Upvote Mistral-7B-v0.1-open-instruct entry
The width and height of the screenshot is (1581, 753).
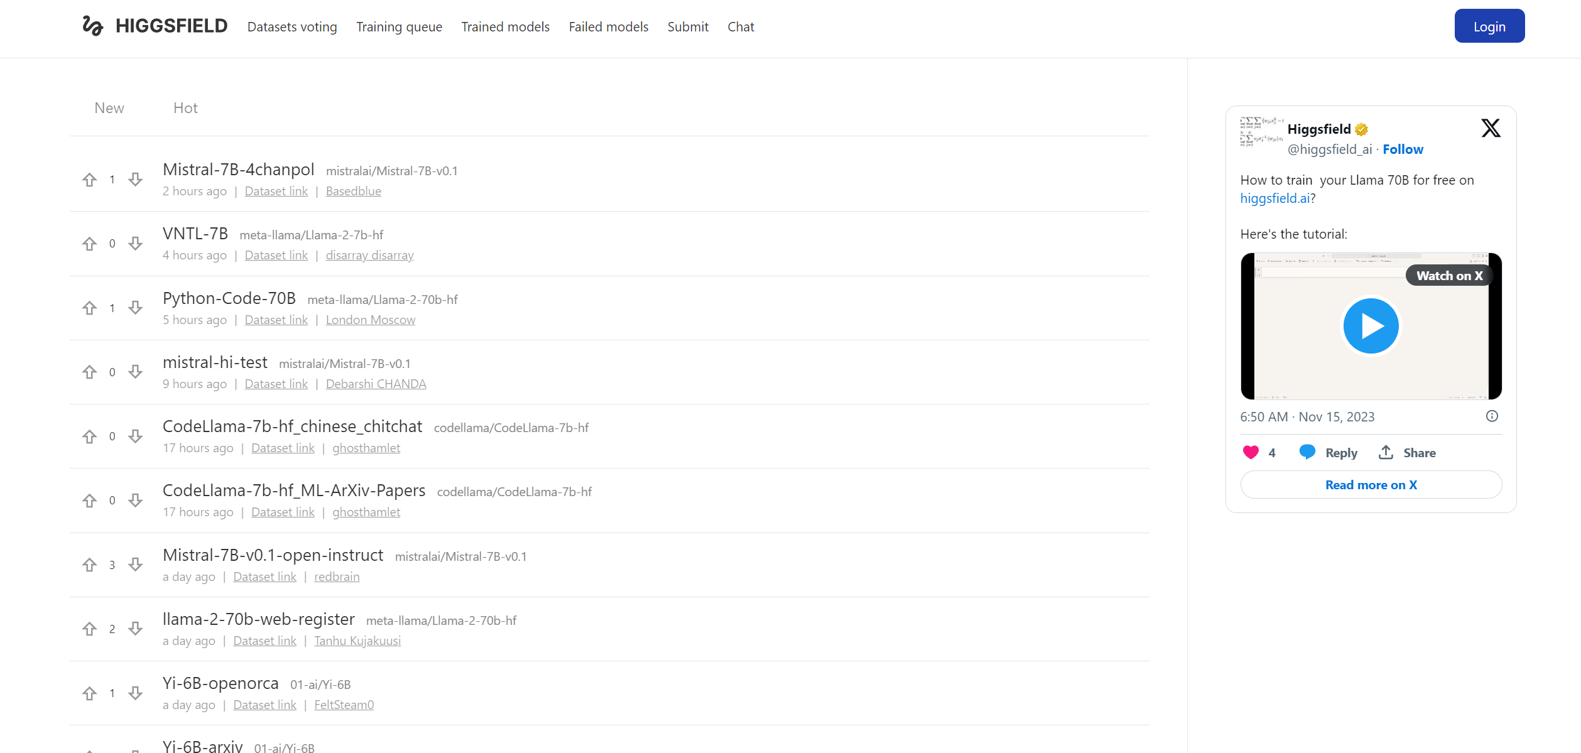[x=90, y=565]
